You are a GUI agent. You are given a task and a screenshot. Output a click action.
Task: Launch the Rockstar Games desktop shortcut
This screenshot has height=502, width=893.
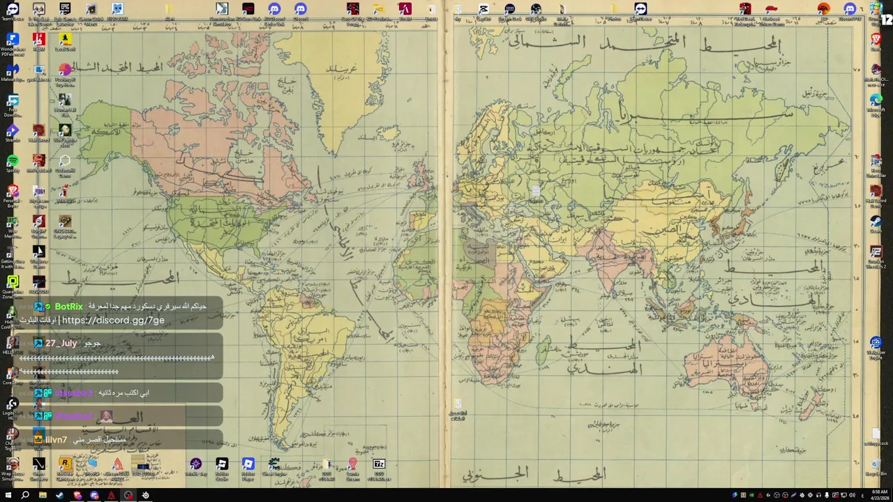(x=65, y=467)
